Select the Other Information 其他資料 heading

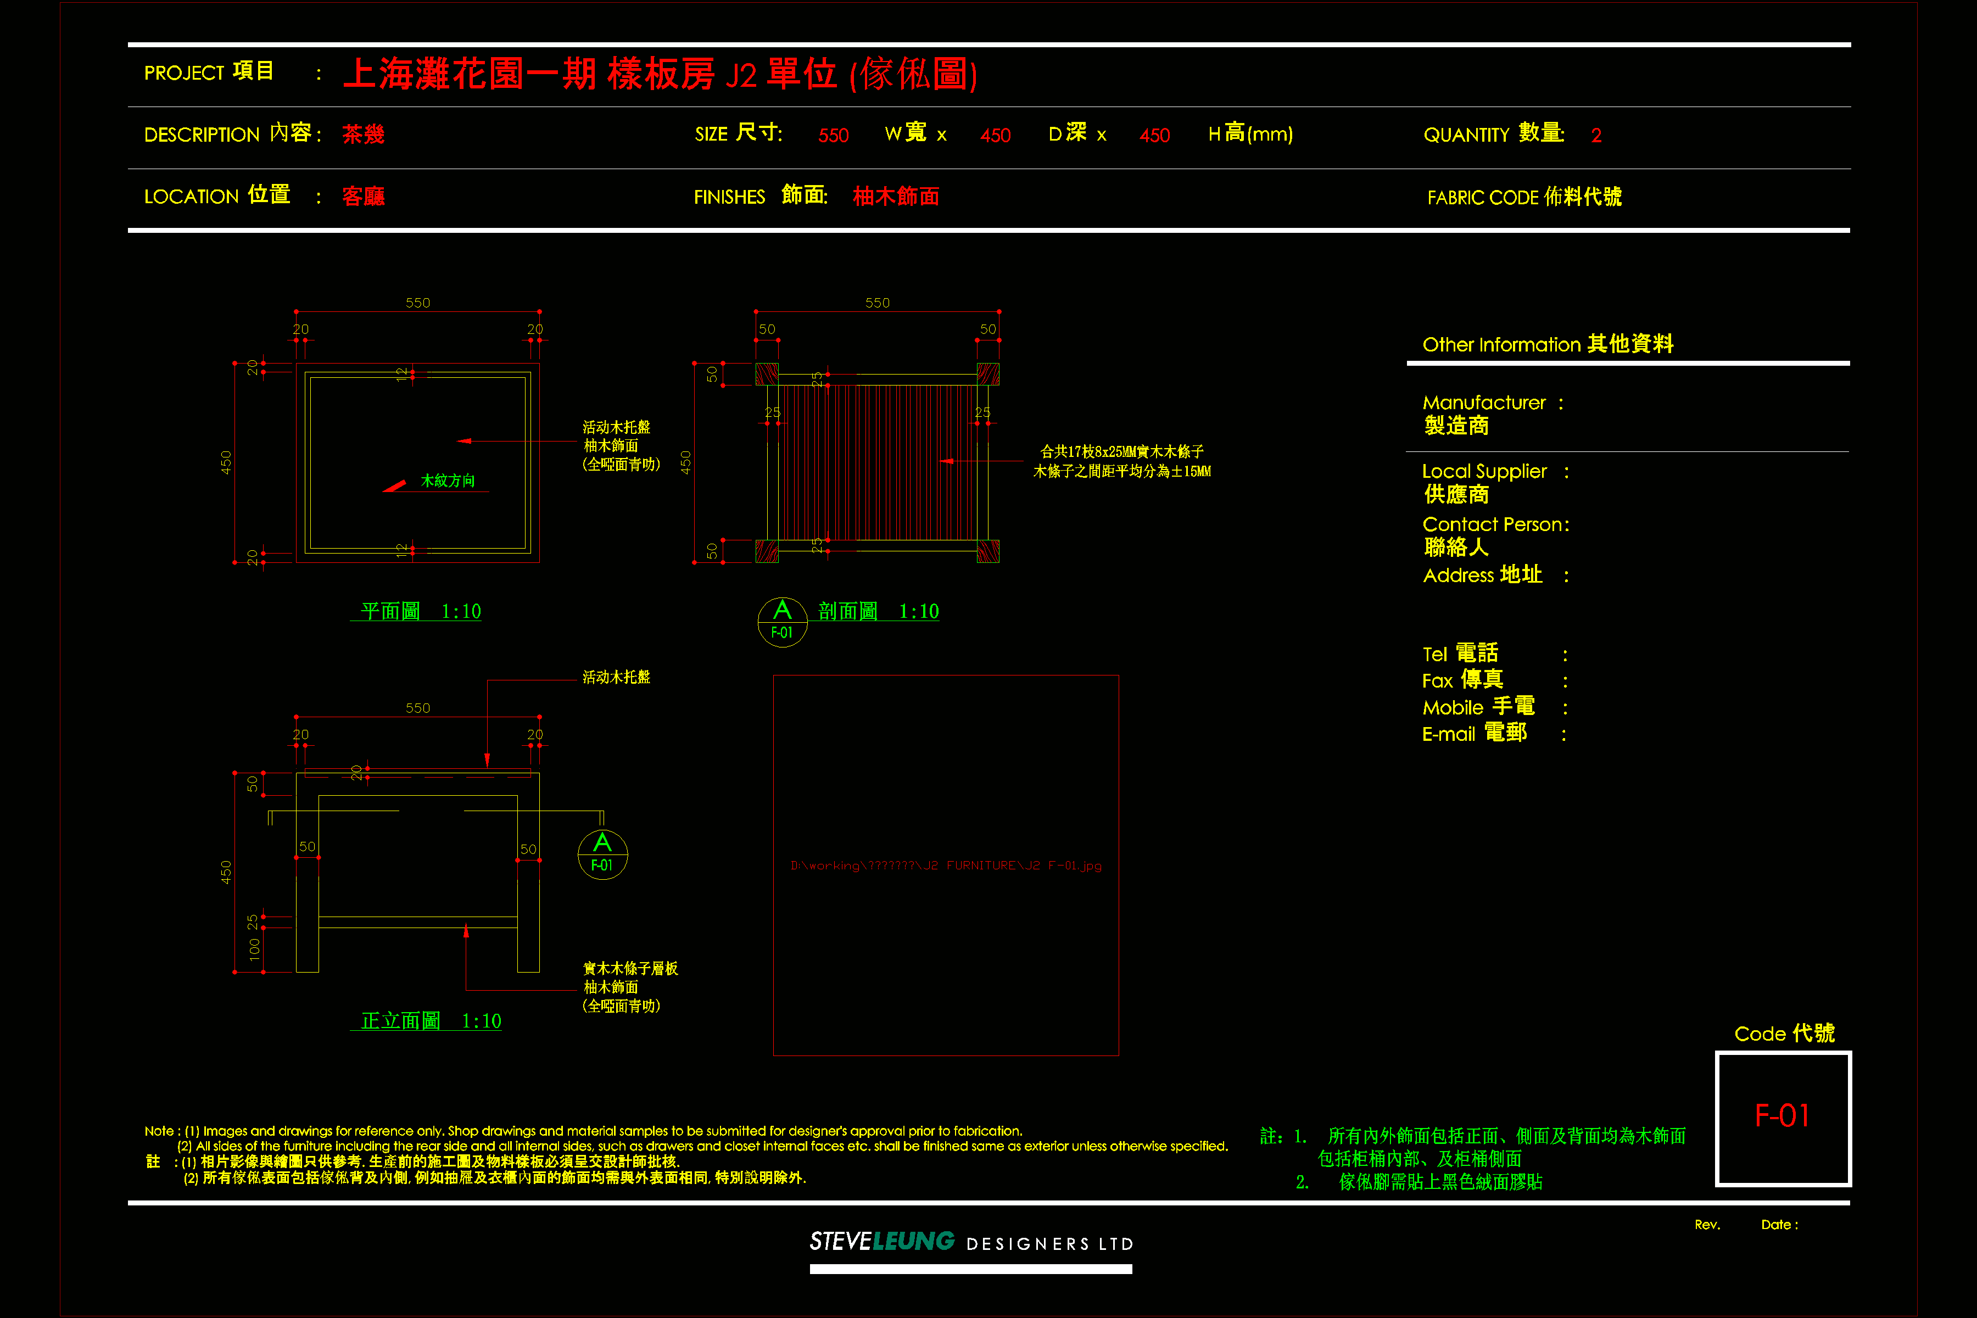click(1548, 344)
